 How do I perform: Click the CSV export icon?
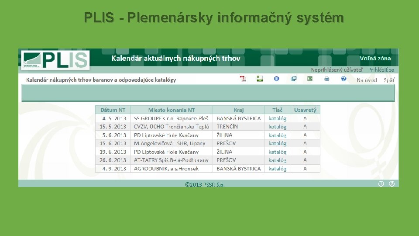[259, 79]
